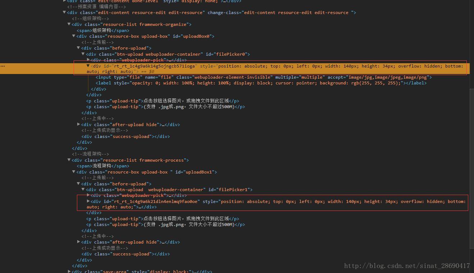Click id value rt_rt_1c4g9a6k14g5ojngcb571ioga
Screen dimensions: 474x273
click(x=155, y=66)
